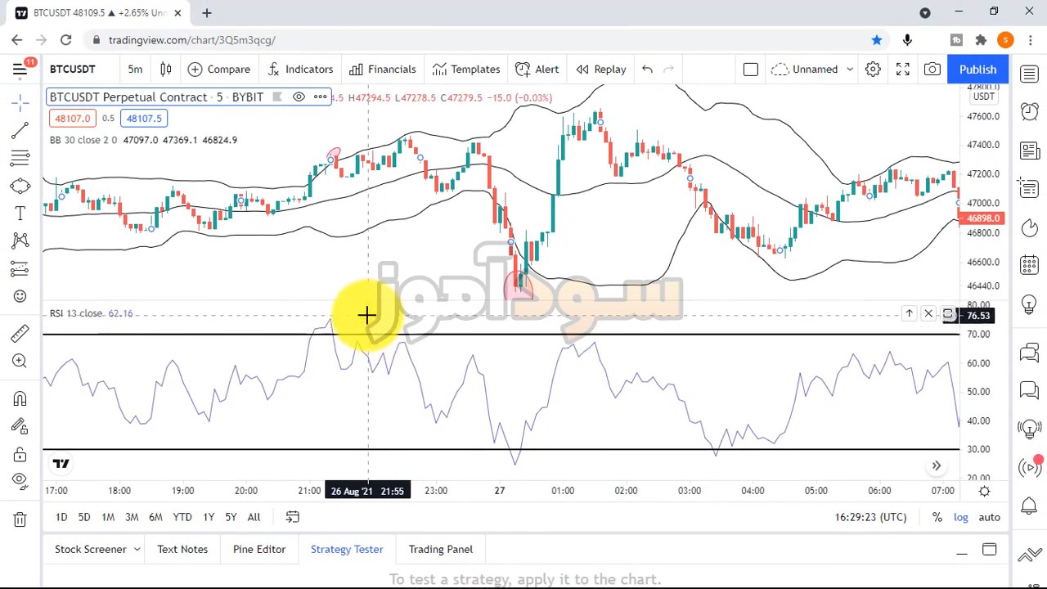Open the watchlist panel in right sidebar
This screenshot has width=1047, height=589.
pyautogui.click(x=1029, y=74)
